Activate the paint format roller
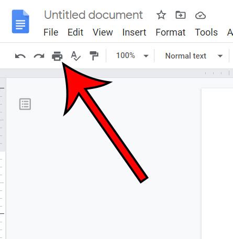This screenshot has height=239, width=233. tap(94, 56)
